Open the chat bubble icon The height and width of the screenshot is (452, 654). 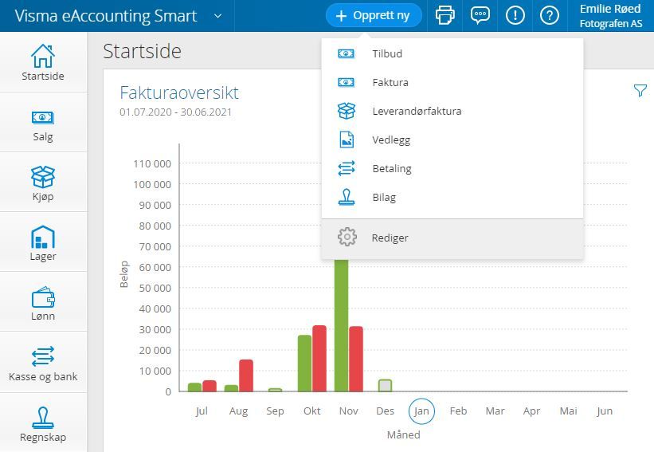pos(480,16)
